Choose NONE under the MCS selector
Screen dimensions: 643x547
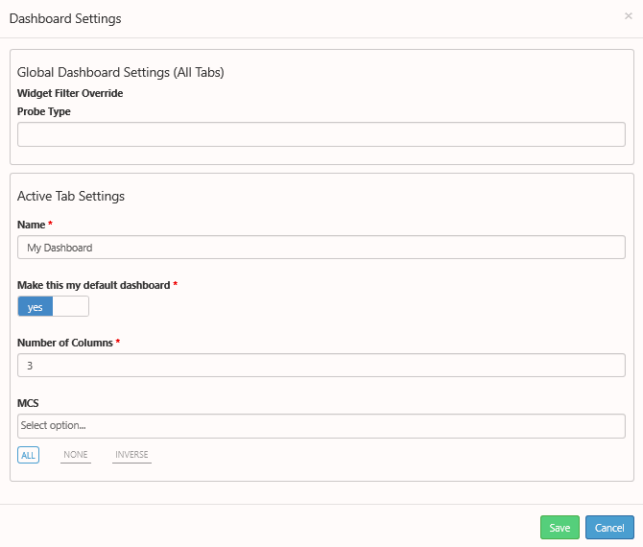click(x=76, y=455)
